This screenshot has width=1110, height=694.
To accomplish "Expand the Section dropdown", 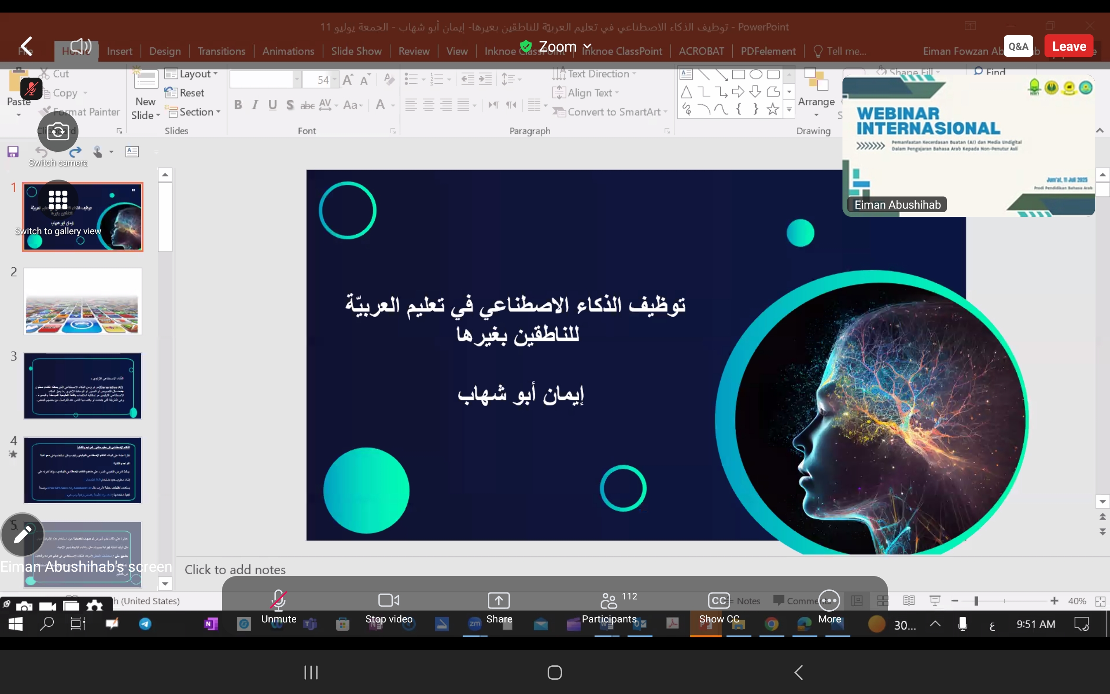I will click(193, 112).
